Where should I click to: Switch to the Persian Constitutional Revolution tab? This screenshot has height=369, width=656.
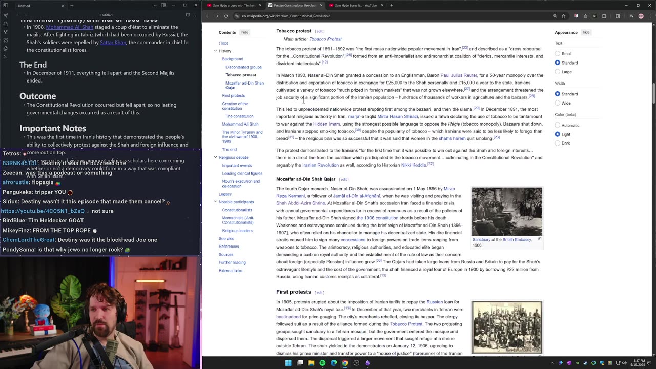point(295,5)
